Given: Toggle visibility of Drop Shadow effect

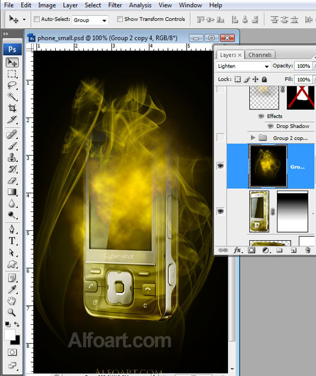Looking at the screenshot, I should (x=270, y=126).
